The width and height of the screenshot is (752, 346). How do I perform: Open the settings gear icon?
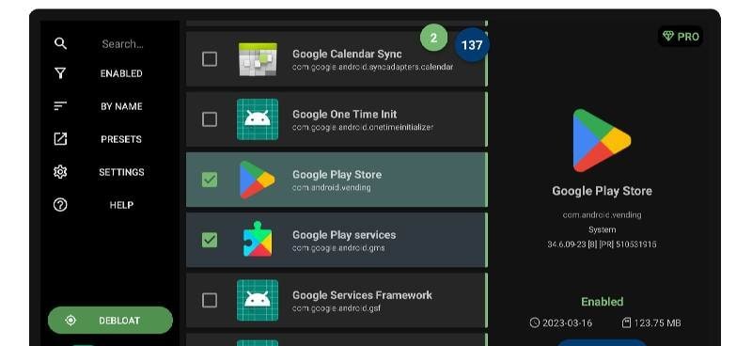pyautogui.click(x=60, y=172)
